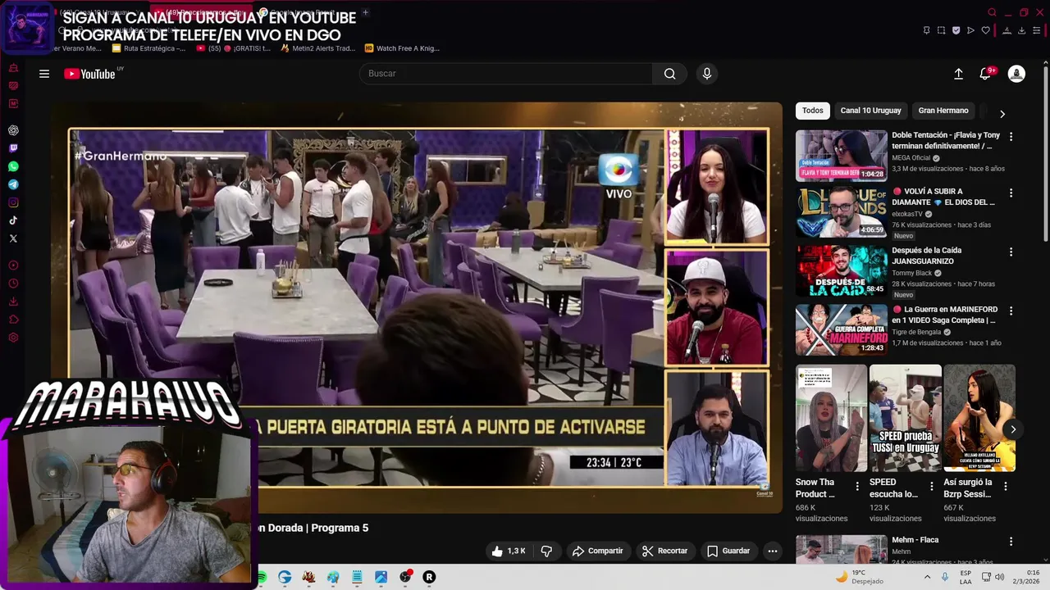Click the snapshot capture icon in address bar
The height and width of the screenshot is (590, 1050).
941,30
